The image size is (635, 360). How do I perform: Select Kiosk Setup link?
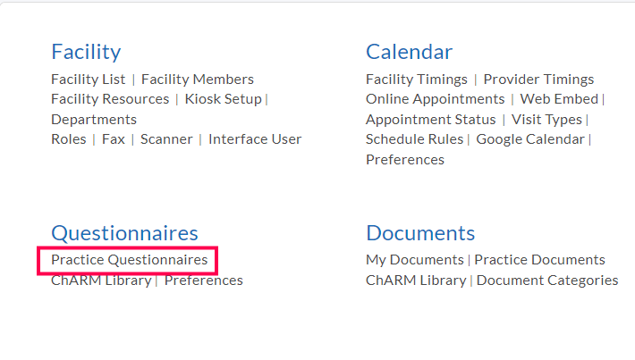223,99
